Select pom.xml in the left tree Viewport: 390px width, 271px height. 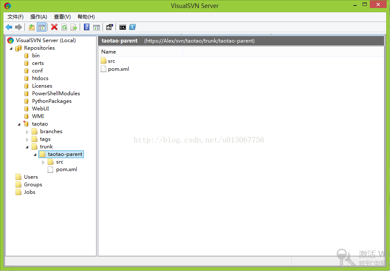(x=67, y=169)
